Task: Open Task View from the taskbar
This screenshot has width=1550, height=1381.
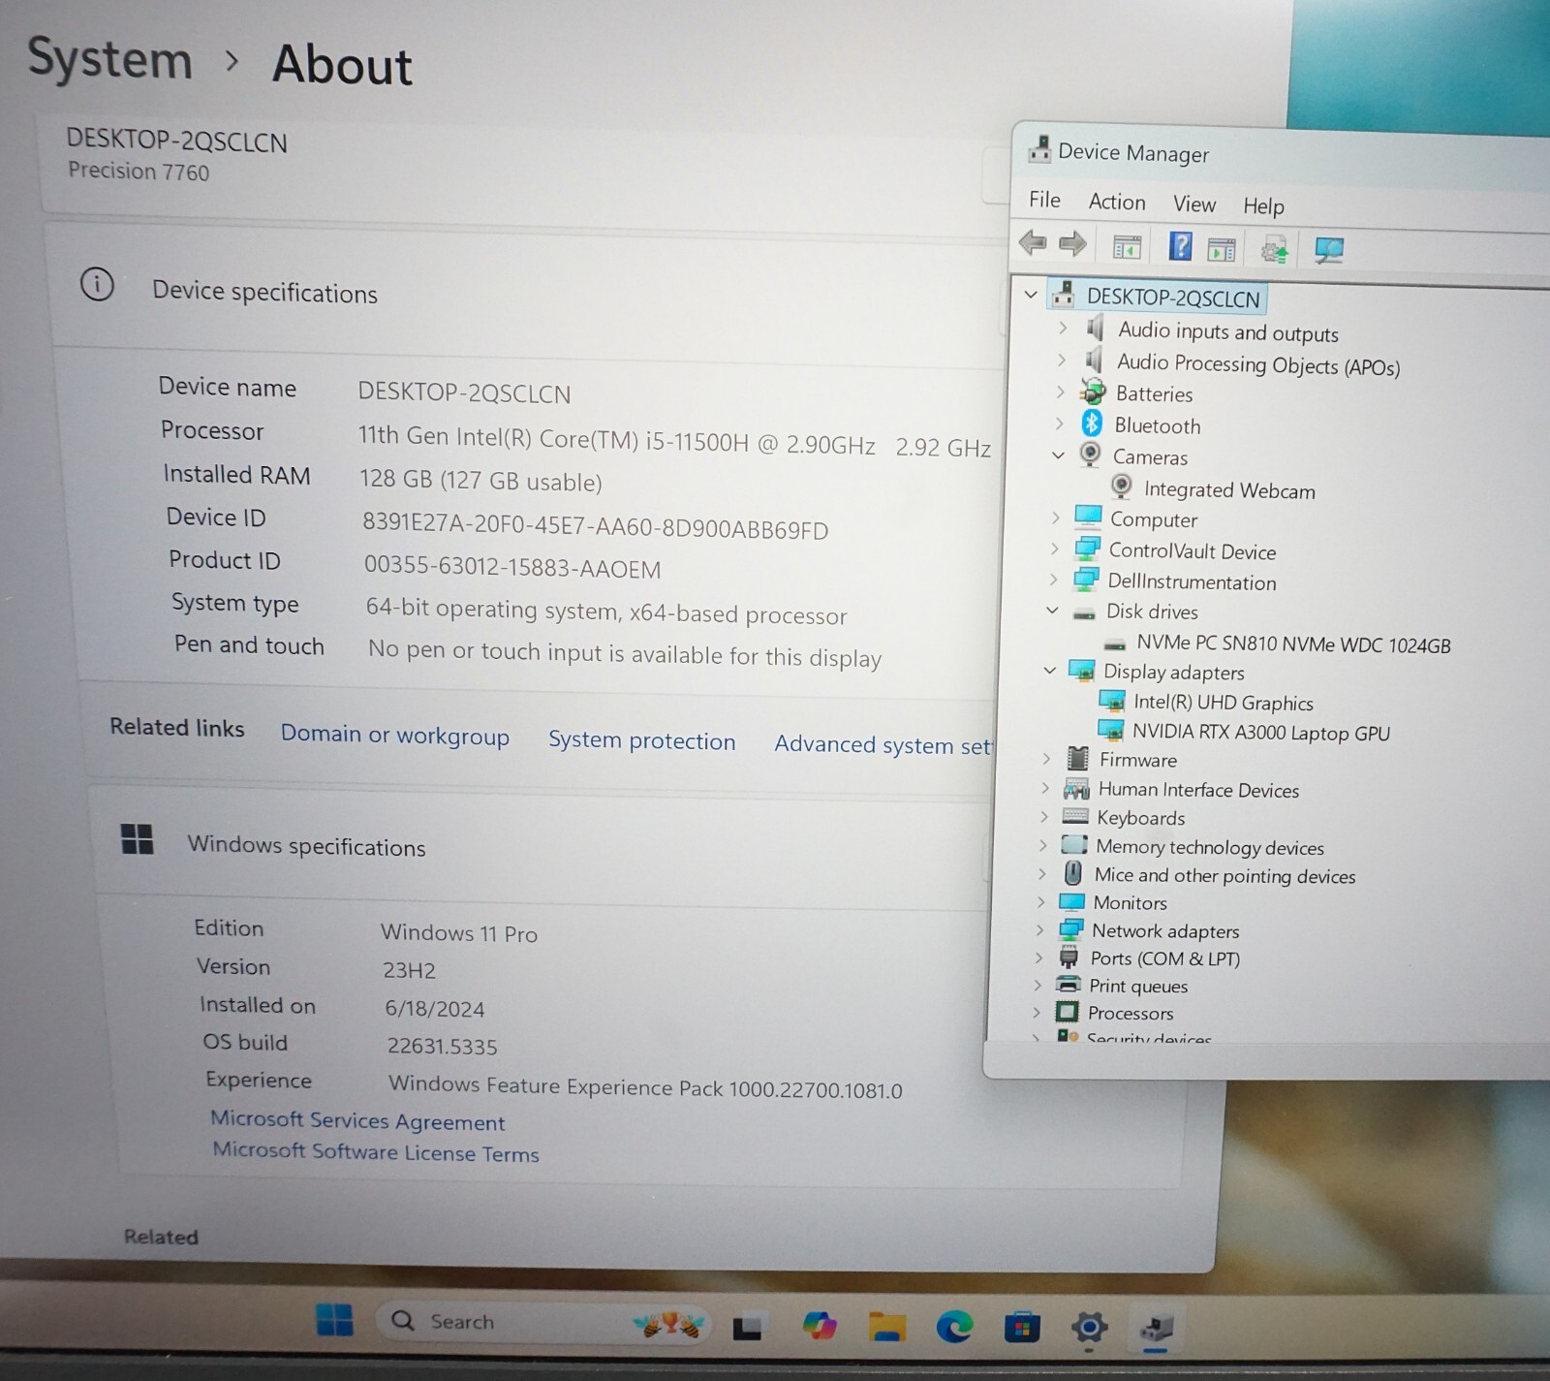Action: click(x=747, y=1327)
